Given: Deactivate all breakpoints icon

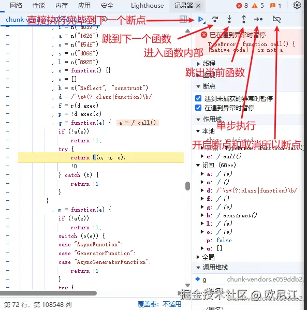Looking at the screenshot, I should [x=276, y=19].
